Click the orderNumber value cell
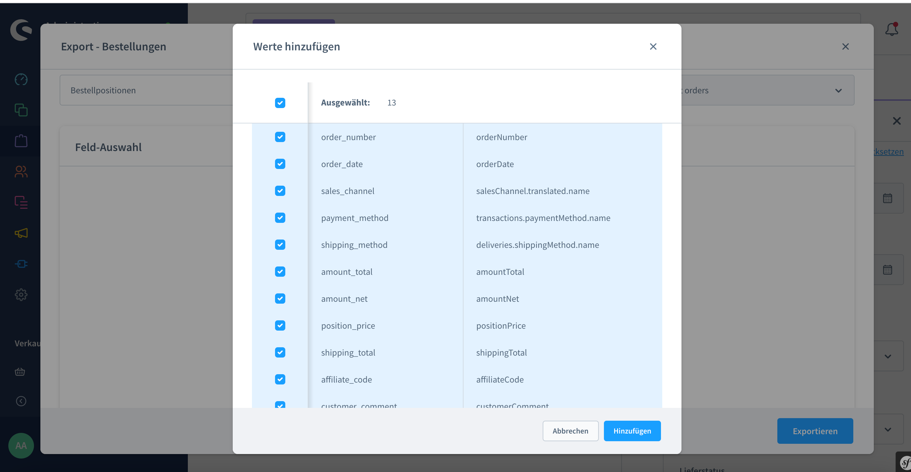911x472 pixels. click(501, 137)
